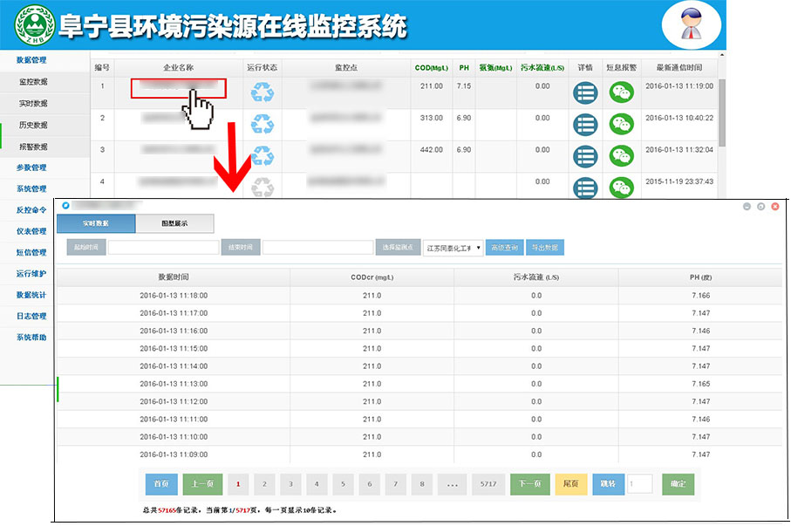
Task: Expand the 反控命令 sidebar menu
Action: [x=31, y=210]
